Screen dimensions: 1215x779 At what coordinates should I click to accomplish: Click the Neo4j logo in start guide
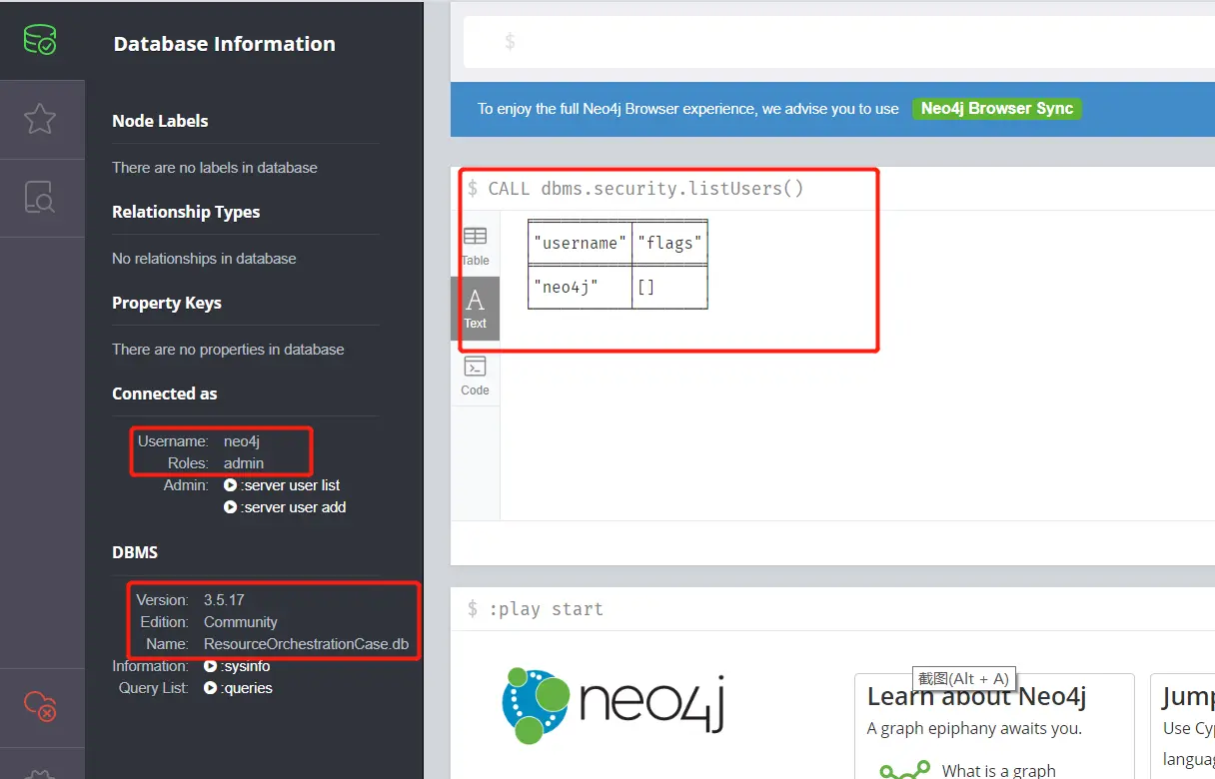coord(611,705)
